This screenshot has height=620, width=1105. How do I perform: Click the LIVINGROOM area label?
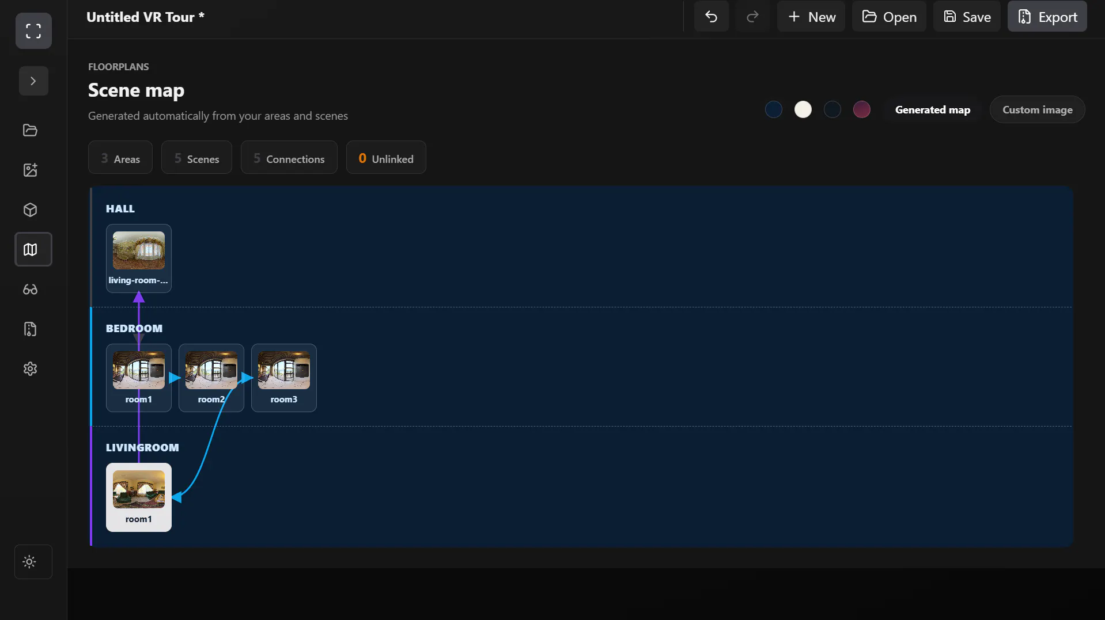pos(142,448)
